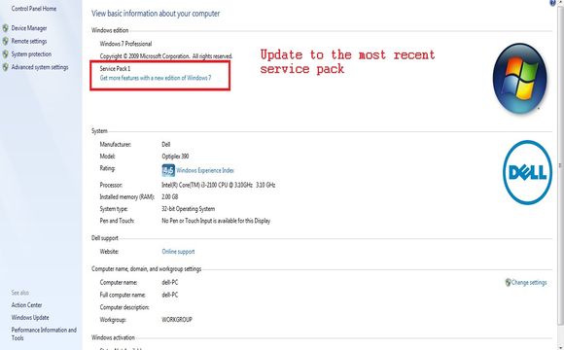Screen dimensions: 564x350
Task: Open Advanced system settings
Action: click(x=40, y=67)
